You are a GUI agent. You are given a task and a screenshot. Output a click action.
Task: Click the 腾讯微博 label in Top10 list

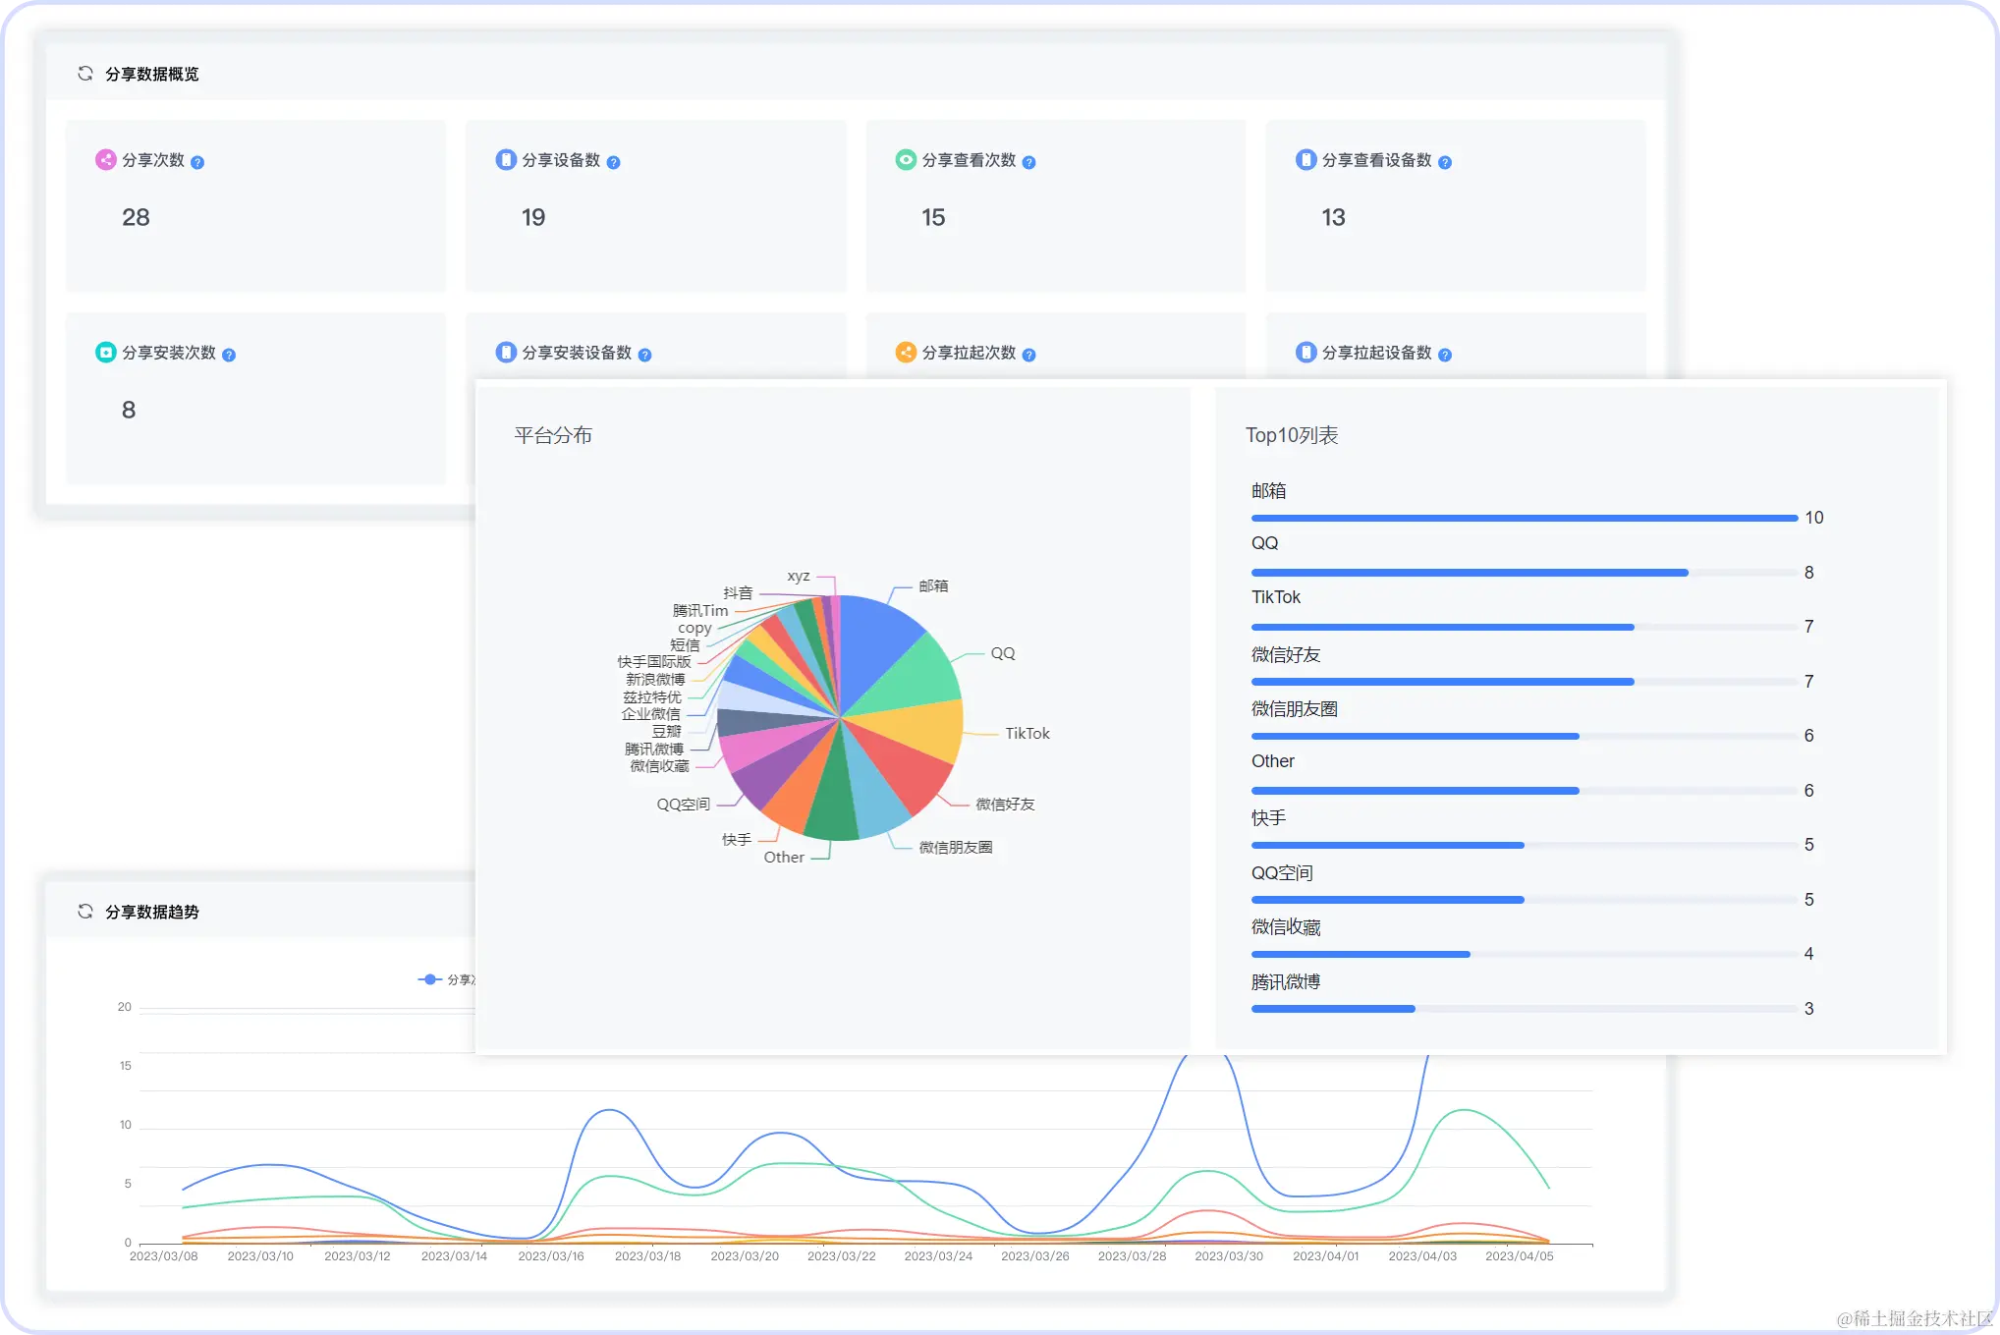tap(1285, 981)
